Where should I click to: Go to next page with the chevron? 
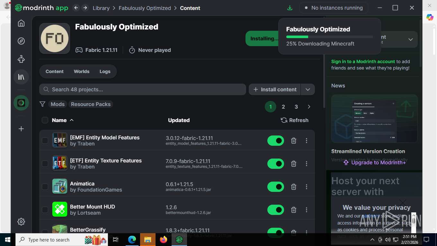pos(309,107)
